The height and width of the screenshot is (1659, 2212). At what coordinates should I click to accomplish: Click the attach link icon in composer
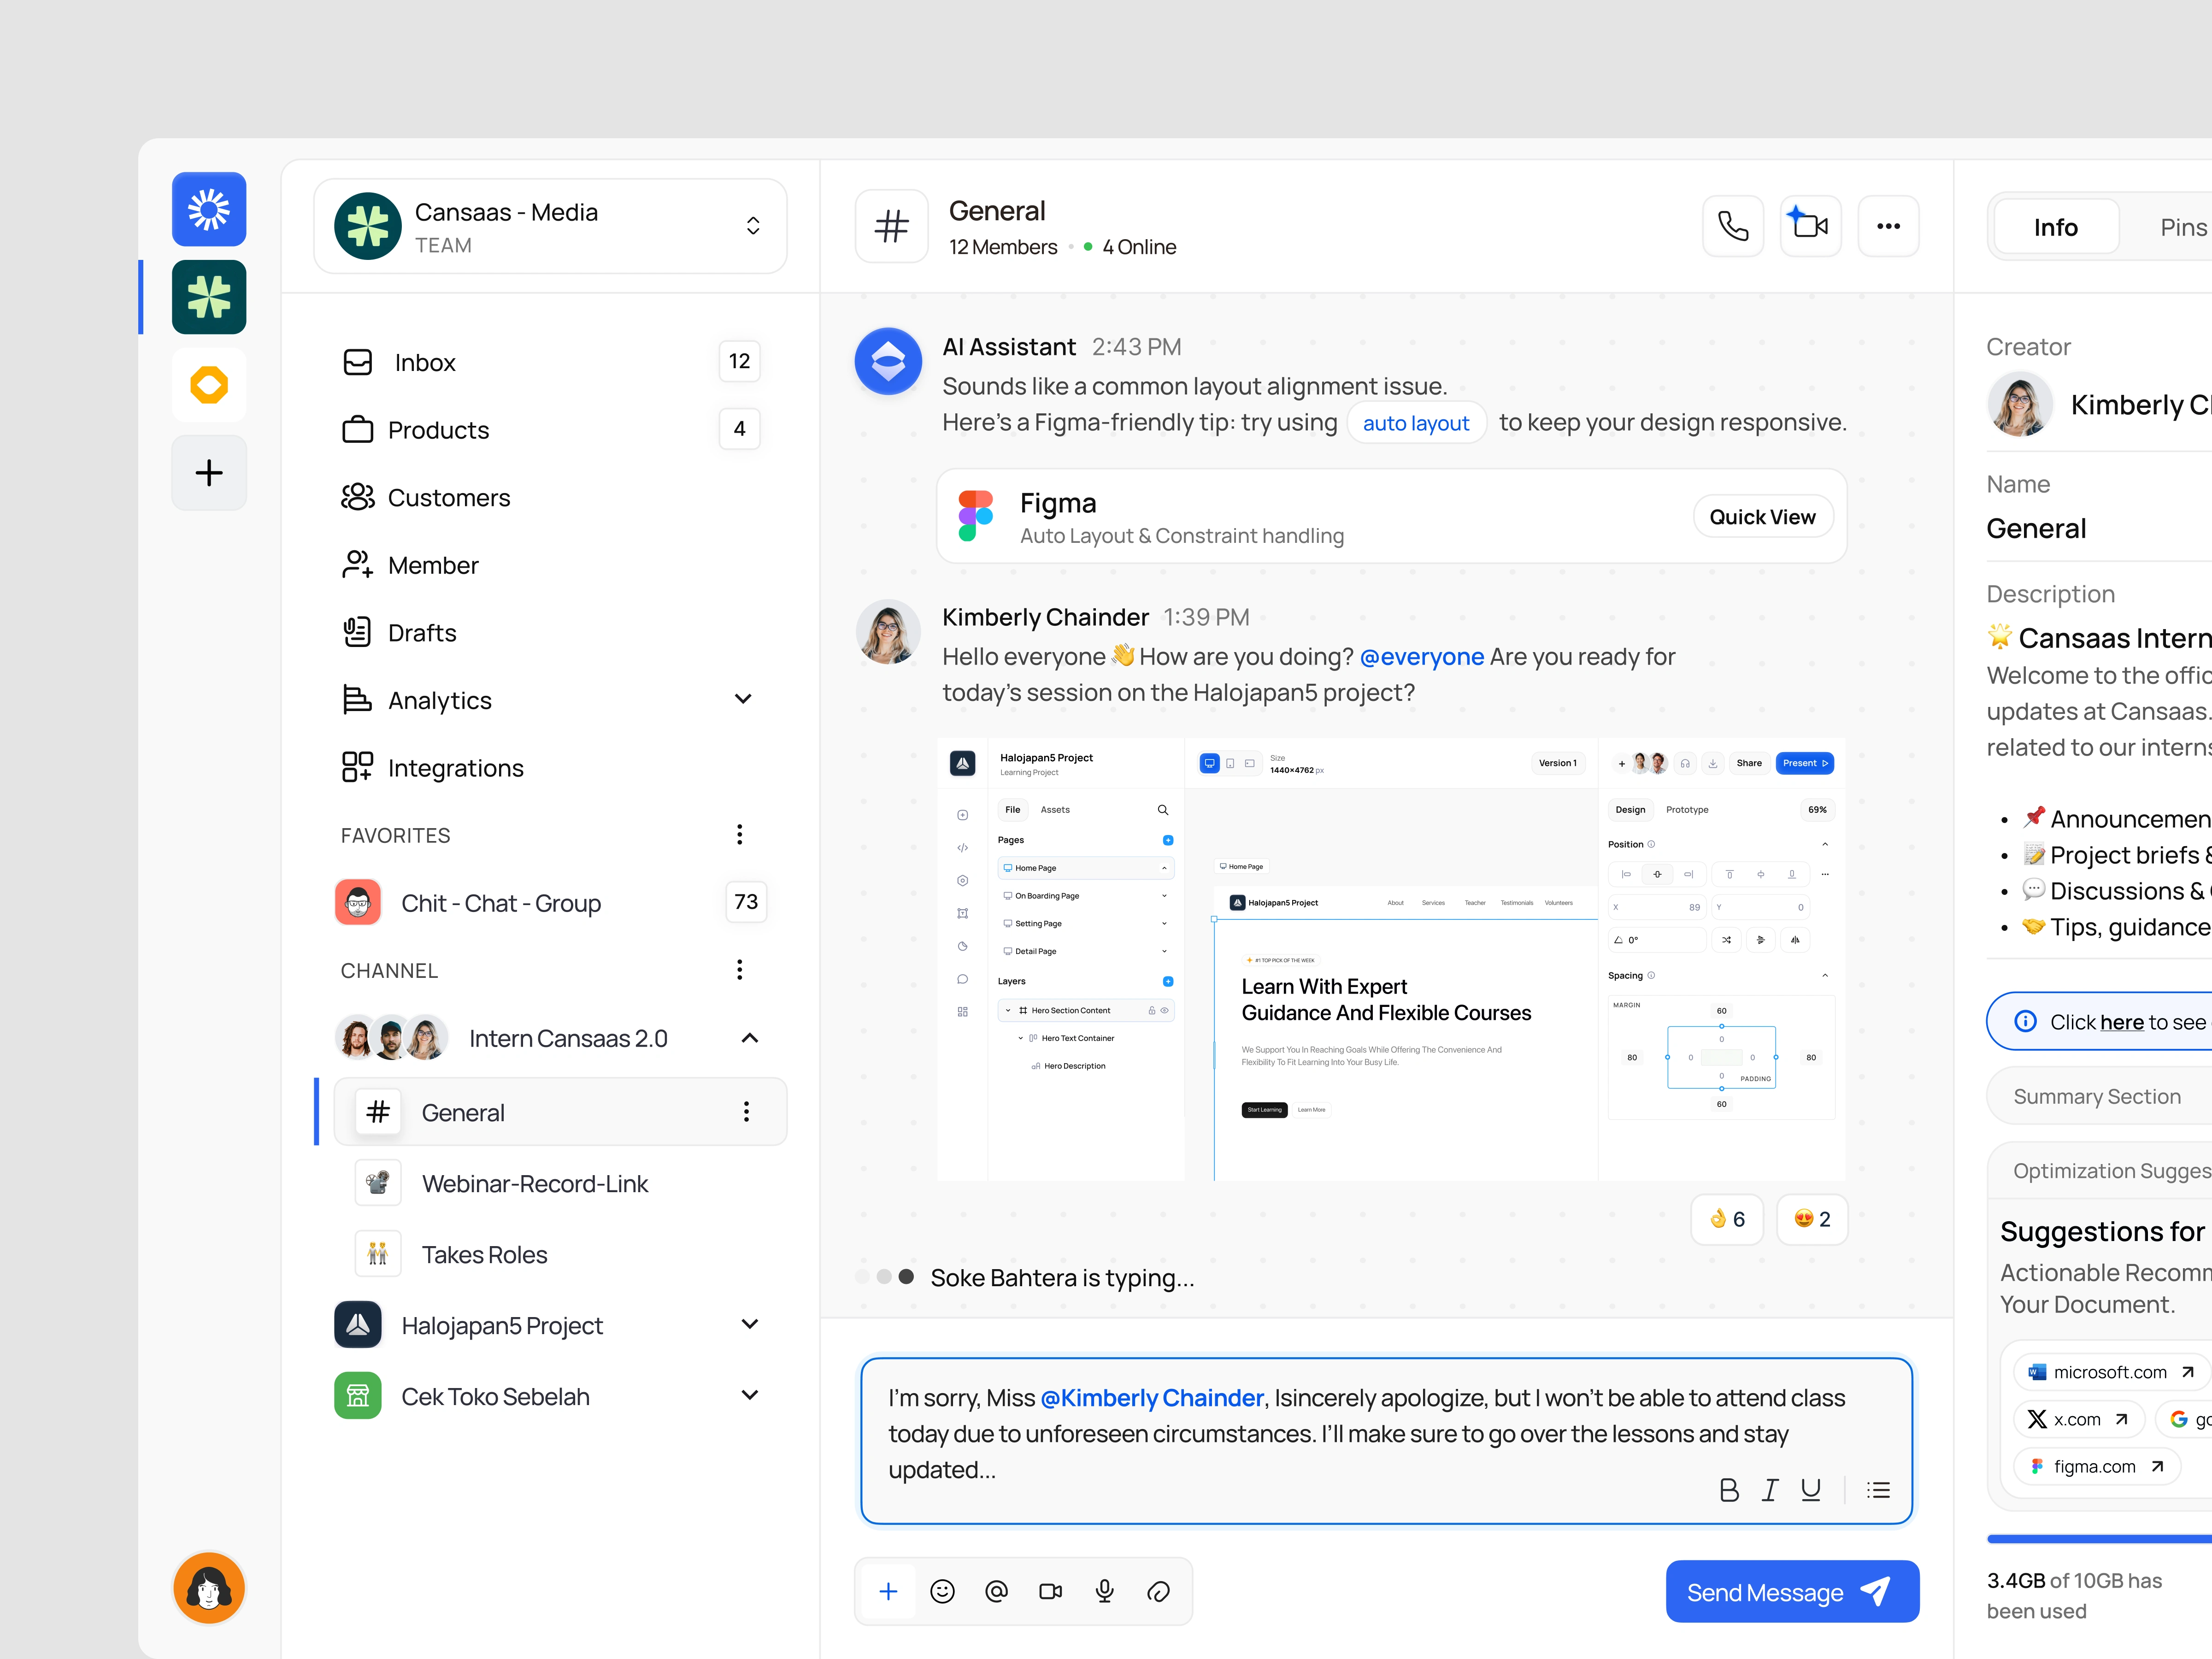pos(1158,1591)
